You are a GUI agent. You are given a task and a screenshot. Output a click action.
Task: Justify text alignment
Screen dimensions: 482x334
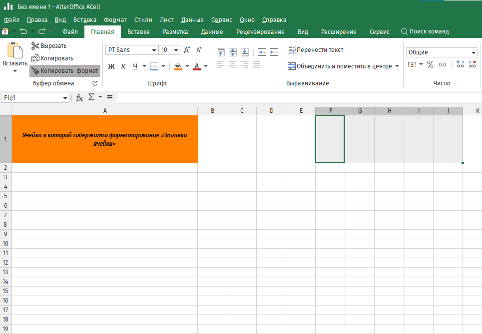(257, 64)
